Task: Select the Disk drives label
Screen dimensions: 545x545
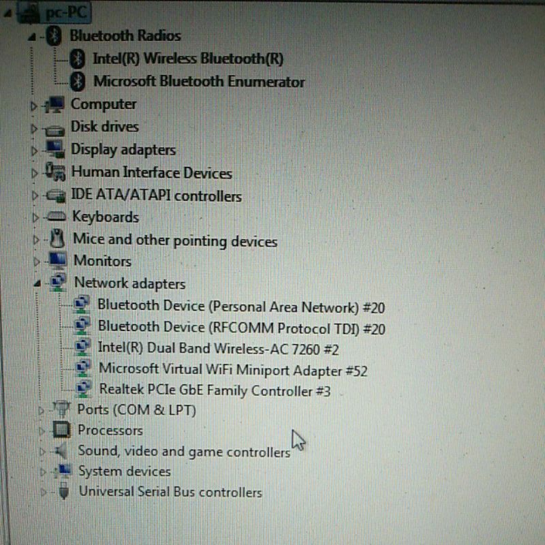Action: (x=105, y=127)
